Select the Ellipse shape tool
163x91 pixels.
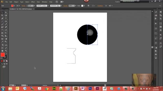tap(6, 21)
